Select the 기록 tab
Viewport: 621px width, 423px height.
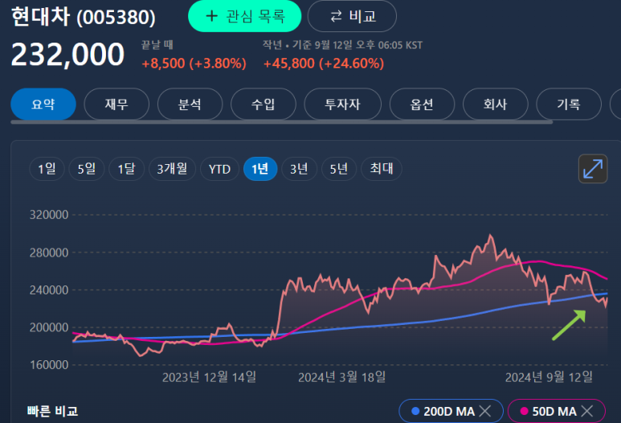click(569, 105)
